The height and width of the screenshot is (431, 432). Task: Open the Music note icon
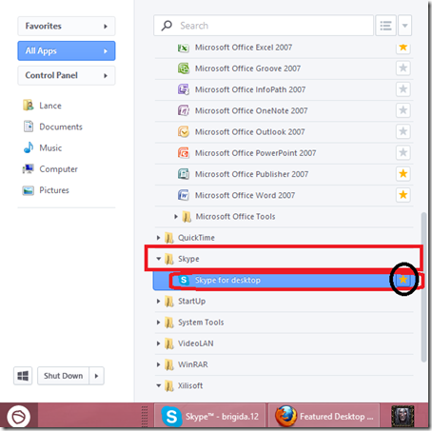click(29, 147)
